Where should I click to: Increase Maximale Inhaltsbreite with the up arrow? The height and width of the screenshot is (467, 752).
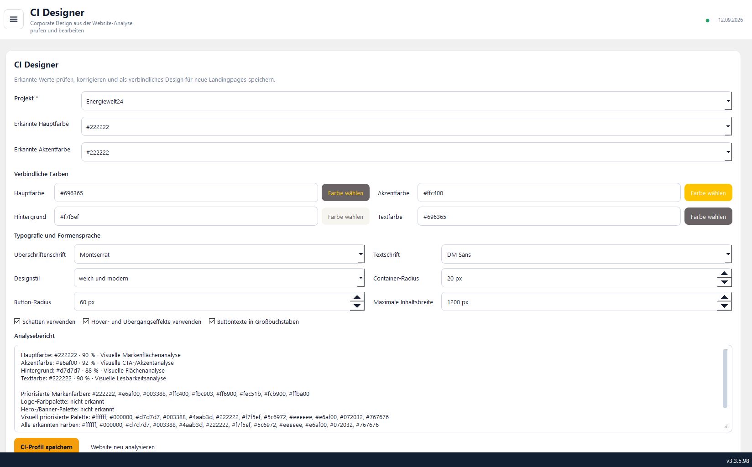pyautogui.click(x=724, y=297)
